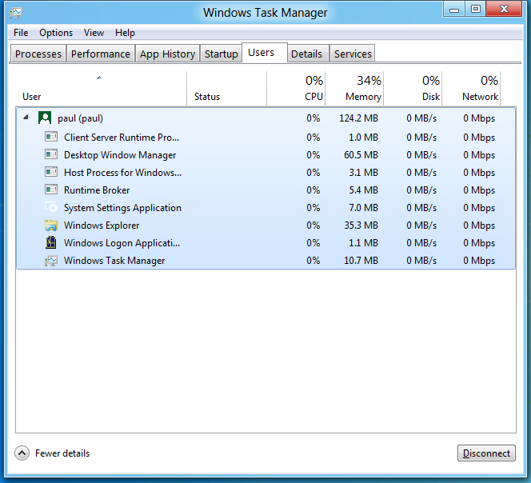Viewport: 531px width, 483px height.
Task: Select the Windows Explorer row
Action: (x=265, y=225)
